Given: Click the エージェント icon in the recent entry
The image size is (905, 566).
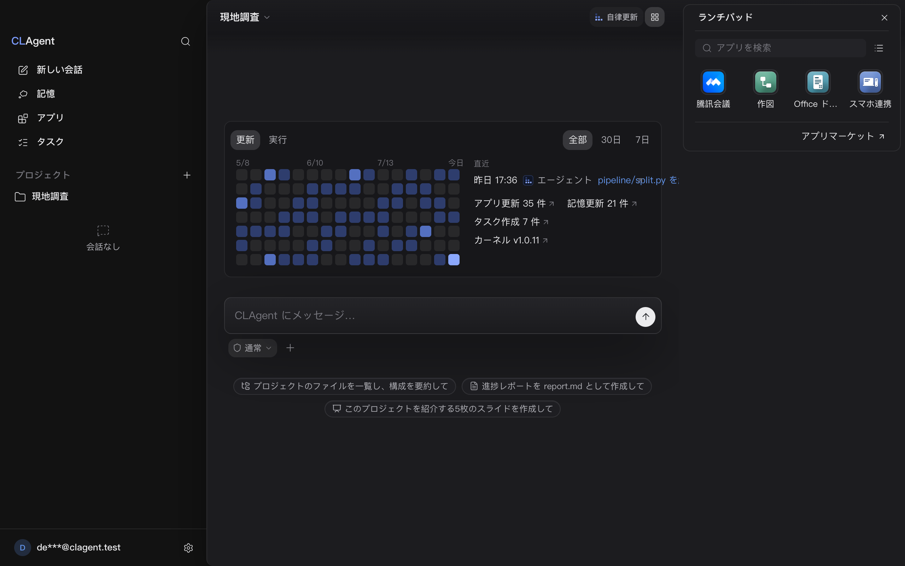Looking at the screenshot, I should pyautogui.click(x=528, y=180).
